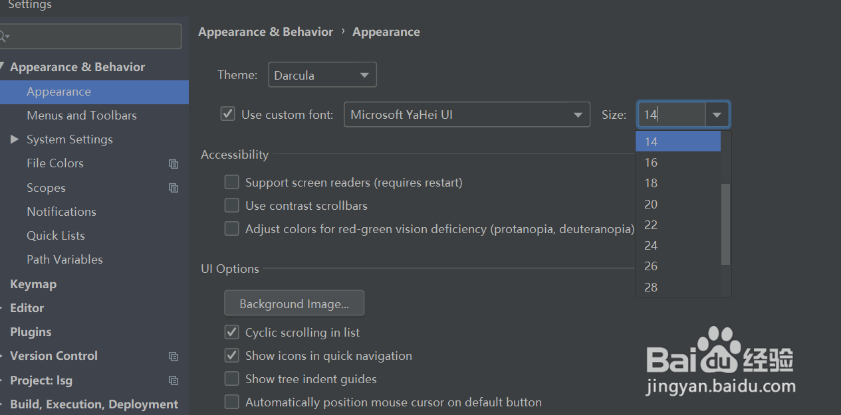Viewport: 841px width, 415px height.
Task: Enable Support screen readers checkbox
Action: 231,182
